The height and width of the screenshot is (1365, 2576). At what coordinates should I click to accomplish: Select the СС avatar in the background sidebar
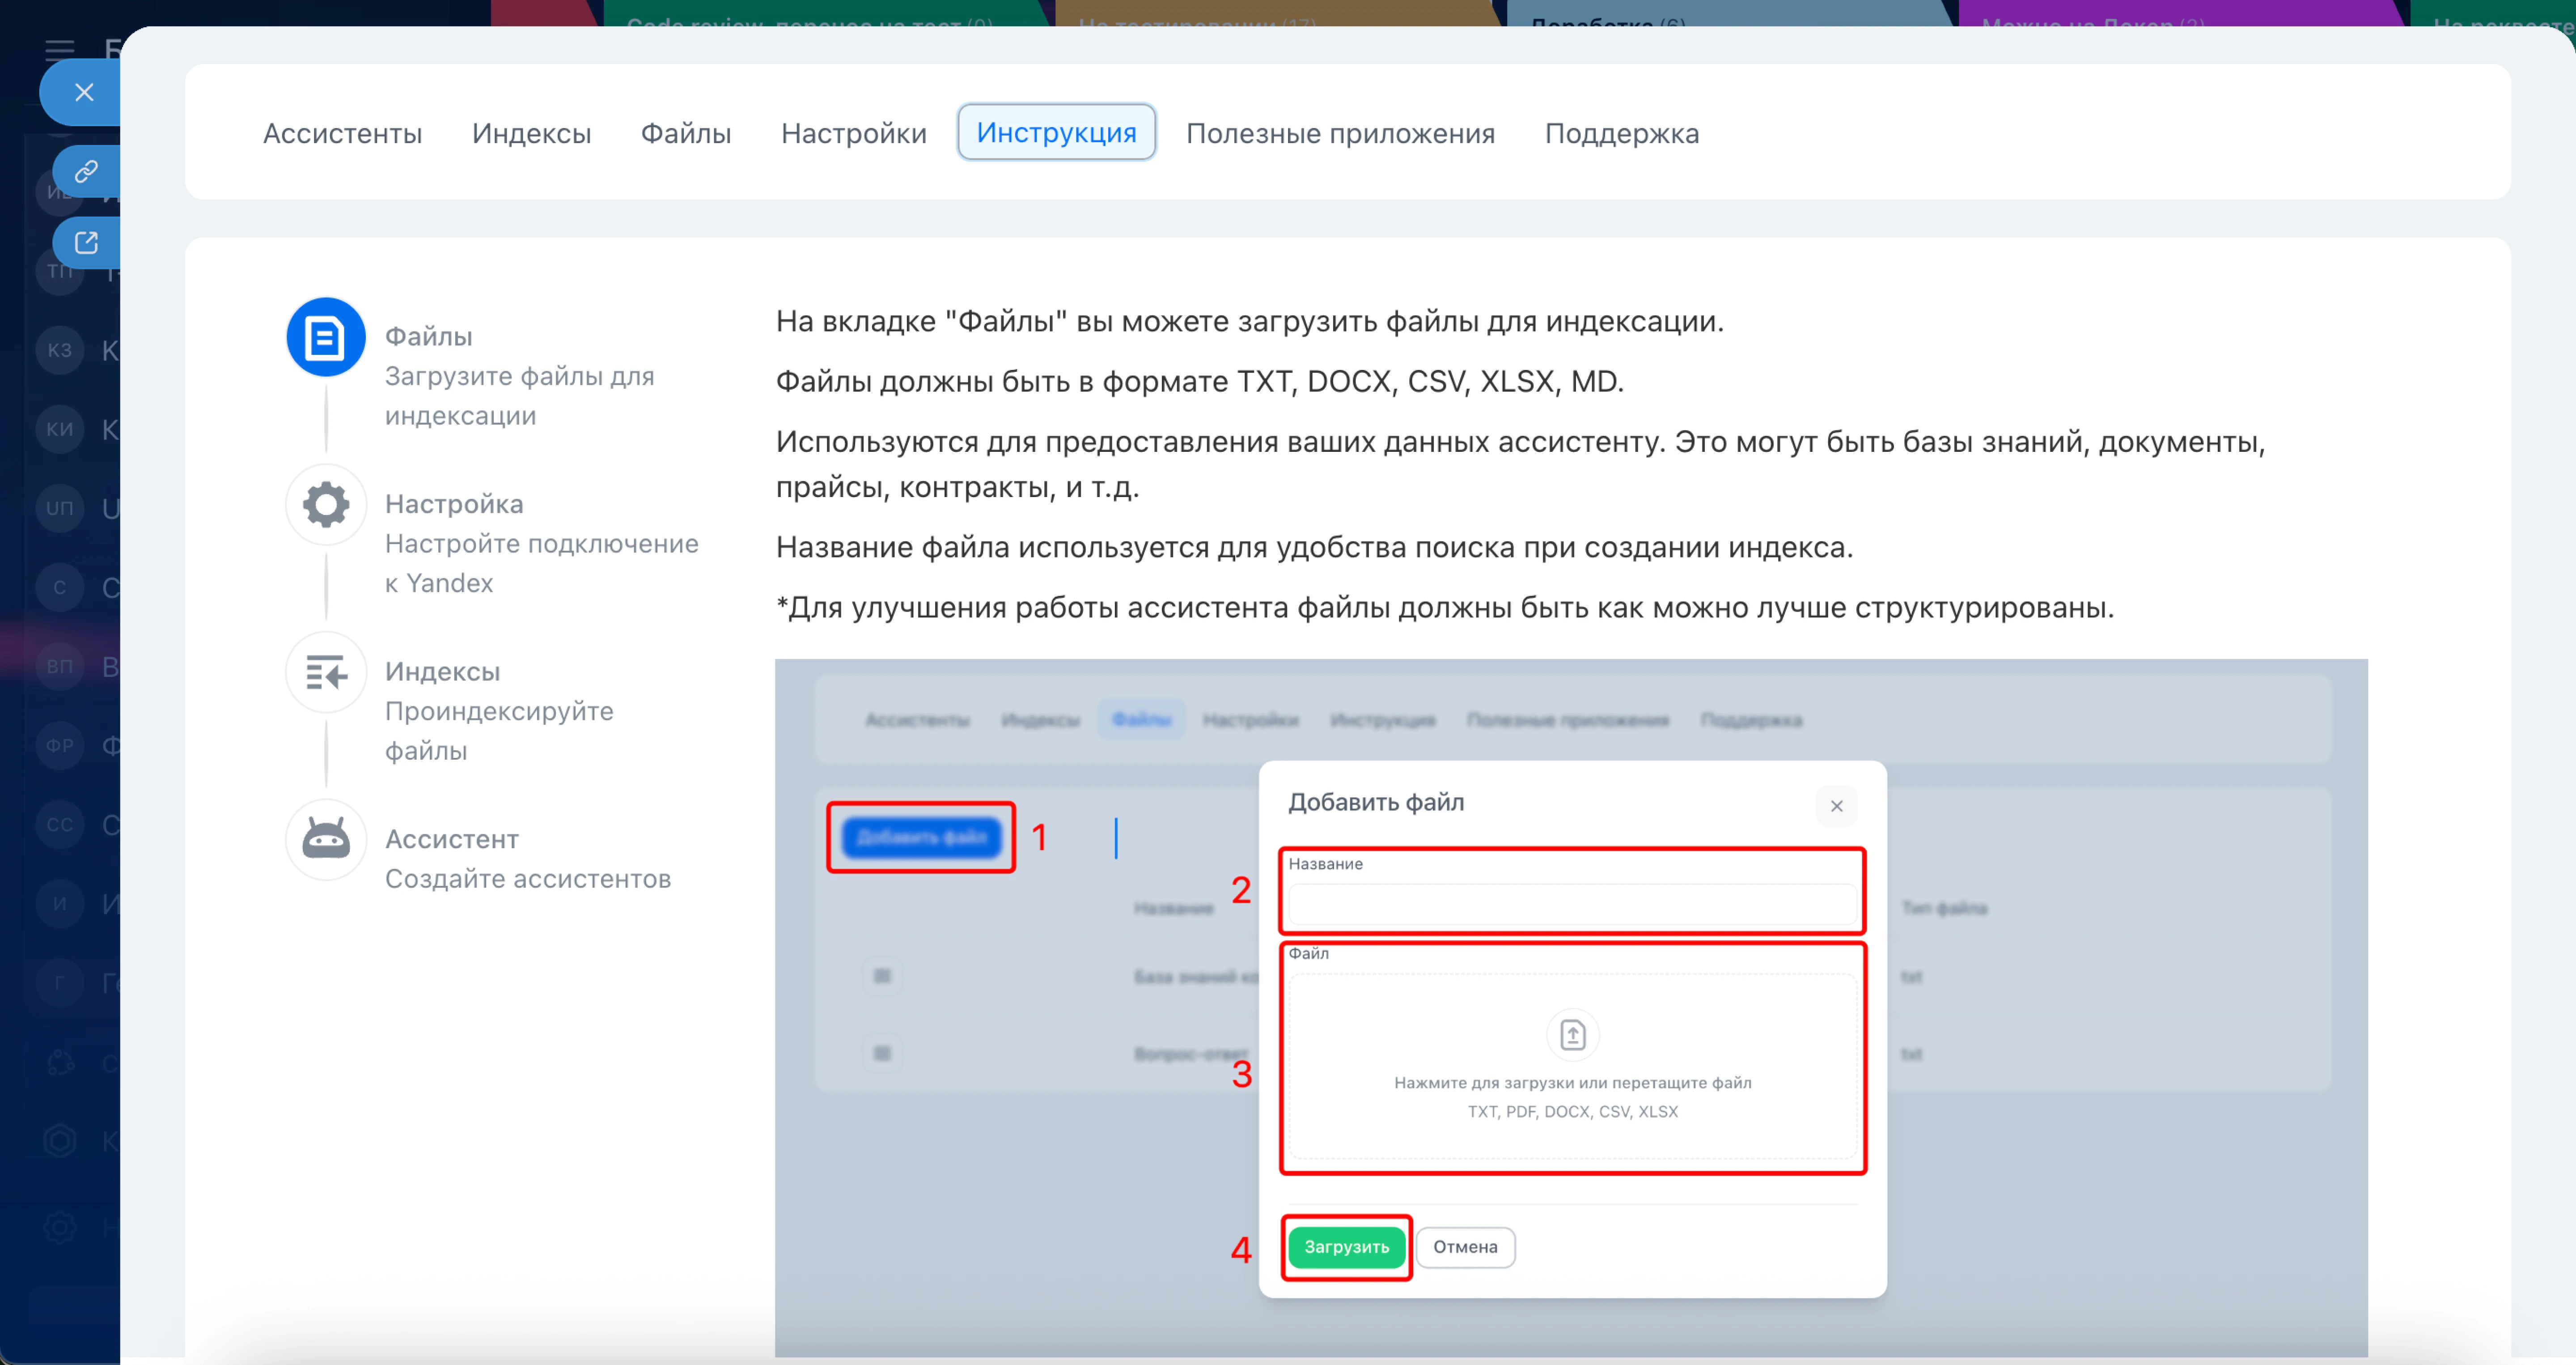60,825
